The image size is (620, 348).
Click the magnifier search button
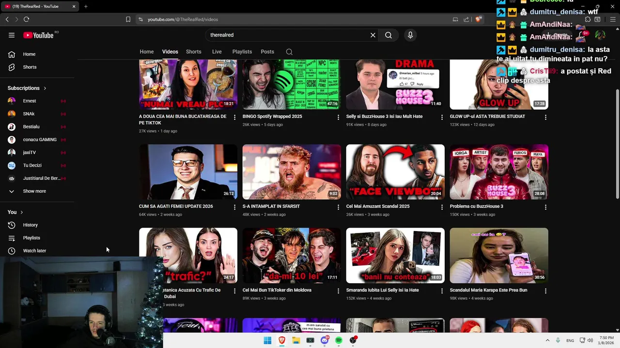click(388, 35)
